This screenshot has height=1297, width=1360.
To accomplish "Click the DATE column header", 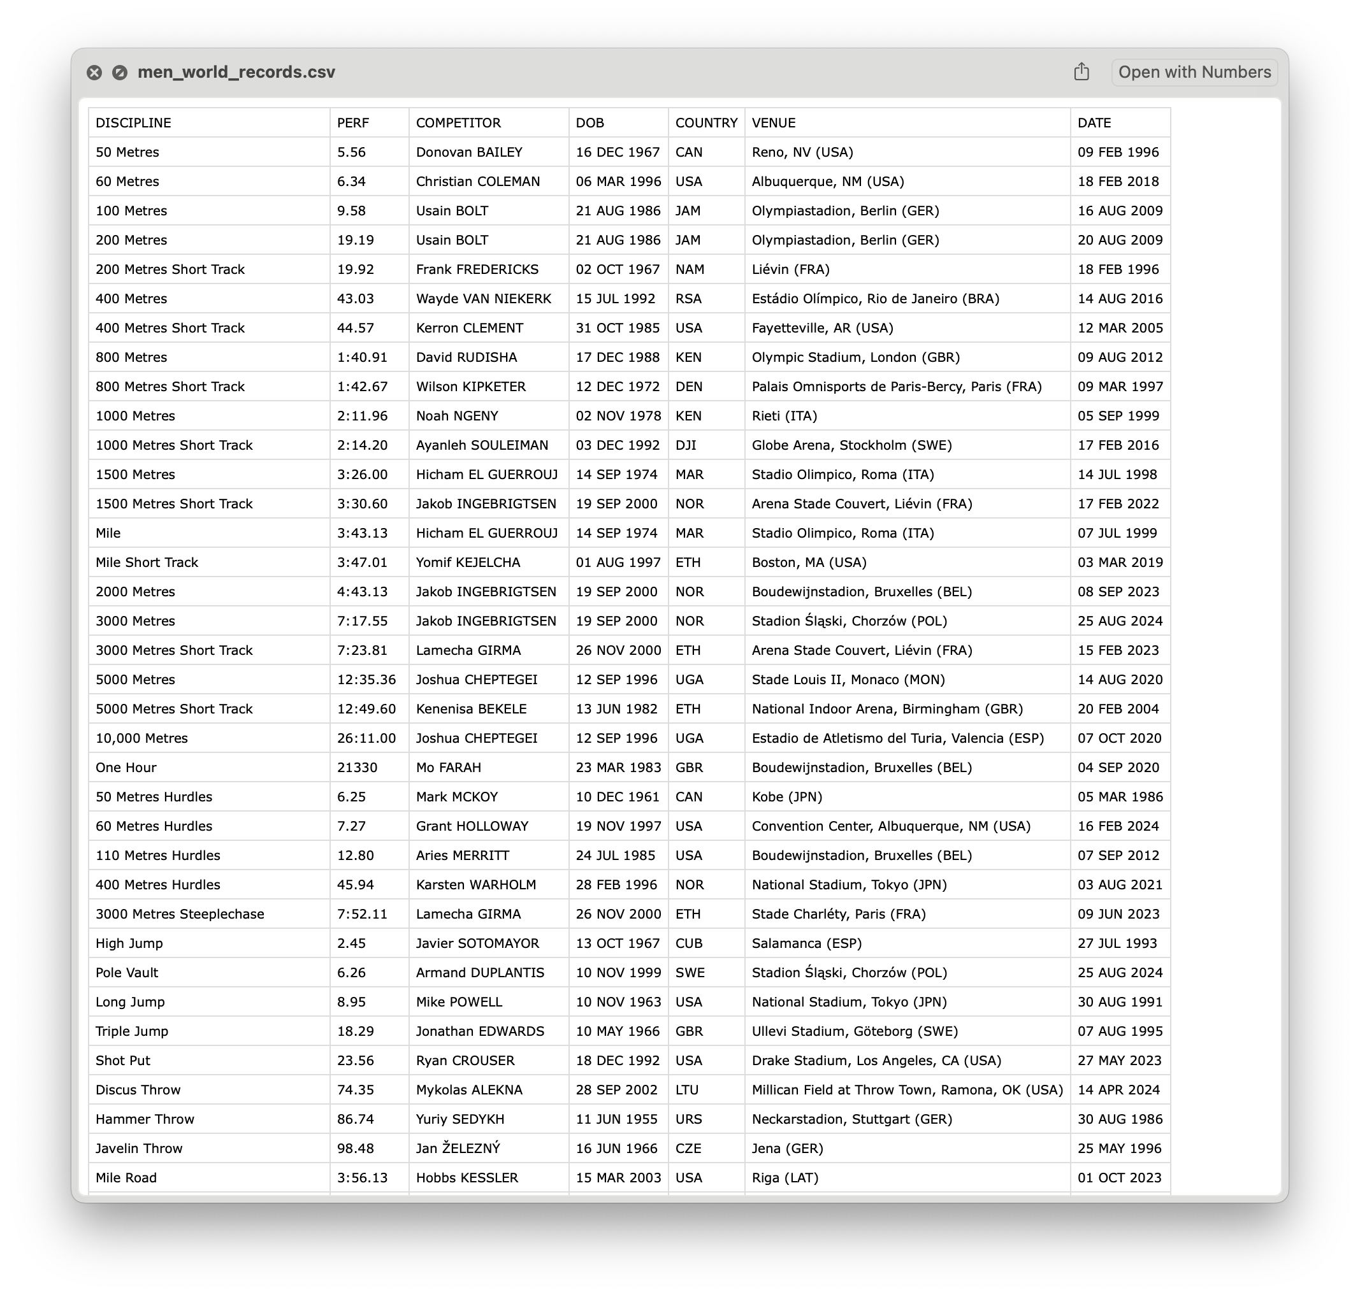I will [x=1119, y=123].
